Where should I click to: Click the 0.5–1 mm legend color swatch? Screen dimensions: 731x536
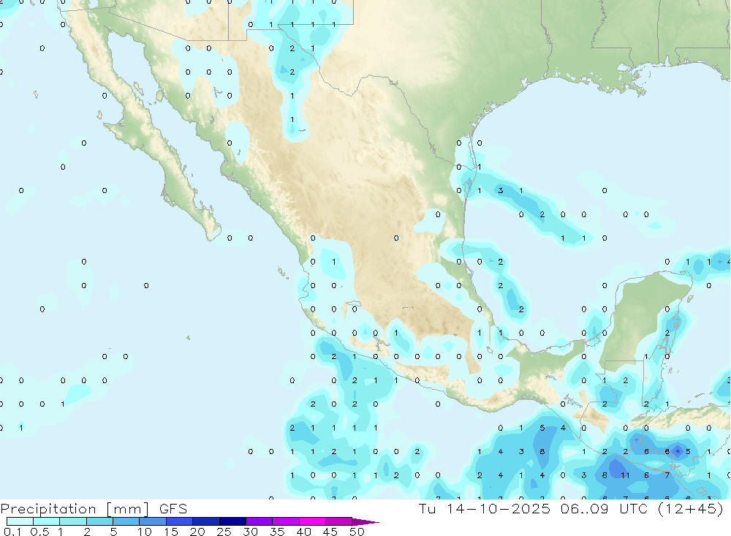[x=47, y=521]
